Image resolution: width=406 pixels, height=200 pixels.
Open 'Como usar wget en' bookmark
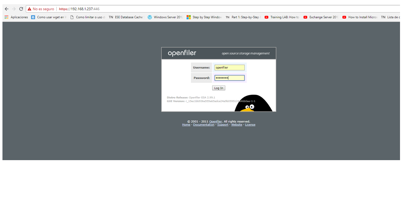pos(49,17)
